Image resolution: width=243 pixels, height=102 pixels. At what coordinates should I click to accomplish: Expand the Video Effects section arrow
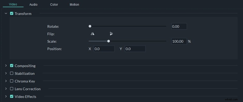(6, 96)
